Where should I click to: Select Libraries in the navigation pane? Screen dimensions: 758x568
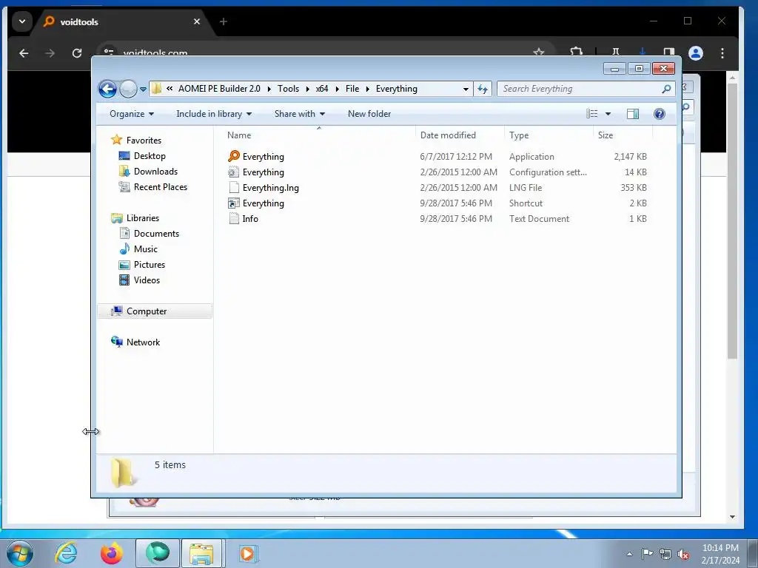(143, 218)
